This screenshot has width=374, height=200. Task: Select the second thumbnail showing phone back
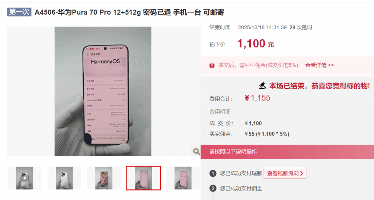point(64,178)
